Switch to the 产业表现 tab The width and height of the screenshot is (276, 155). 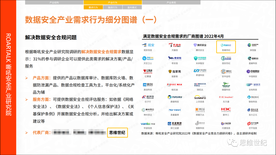point(171,3)
